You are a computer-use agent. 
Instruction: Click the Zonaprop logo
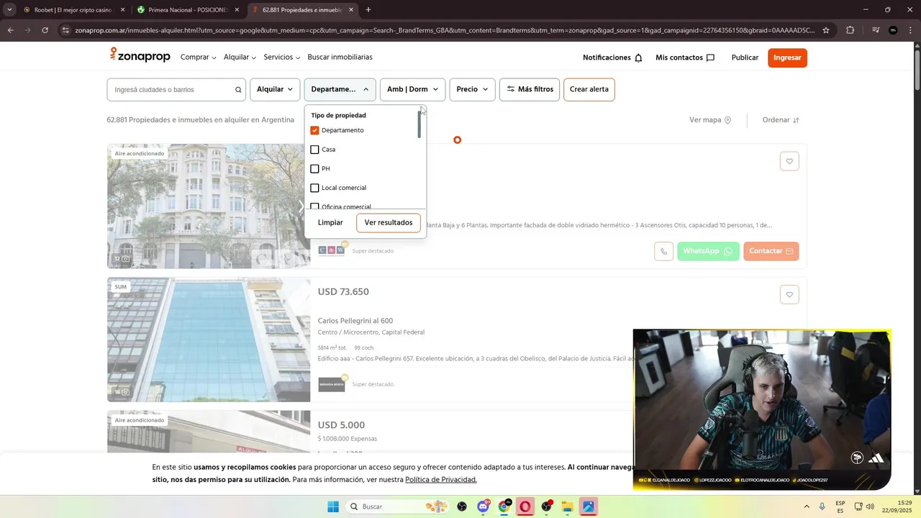[x=140, y=55]
